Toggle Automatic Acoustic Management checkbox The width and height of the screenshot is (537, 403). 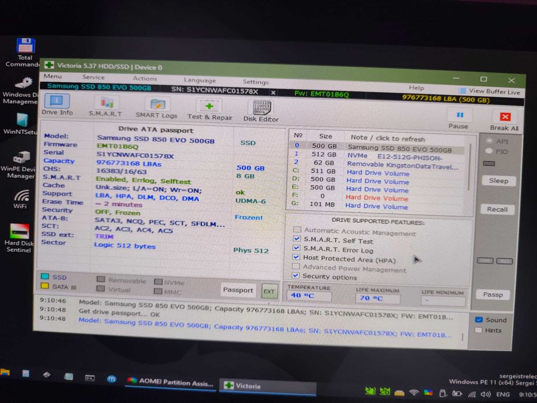(297, 229)
